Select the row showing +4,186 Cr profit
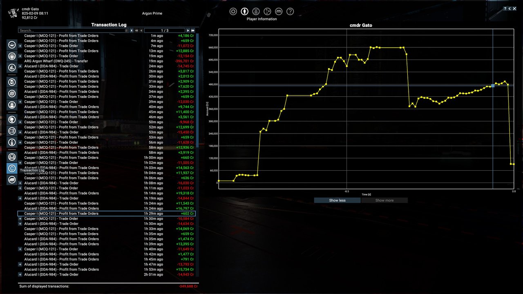The height and width of the screenshot is (294, 523). [x=106, y=36]
